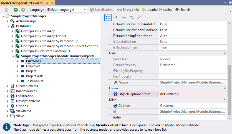Collapse SimpleProjectManager.Module.BusinessObjects node
Image resolution: width=232 pixels, height=134 pixels.
[x=13, y=56]
